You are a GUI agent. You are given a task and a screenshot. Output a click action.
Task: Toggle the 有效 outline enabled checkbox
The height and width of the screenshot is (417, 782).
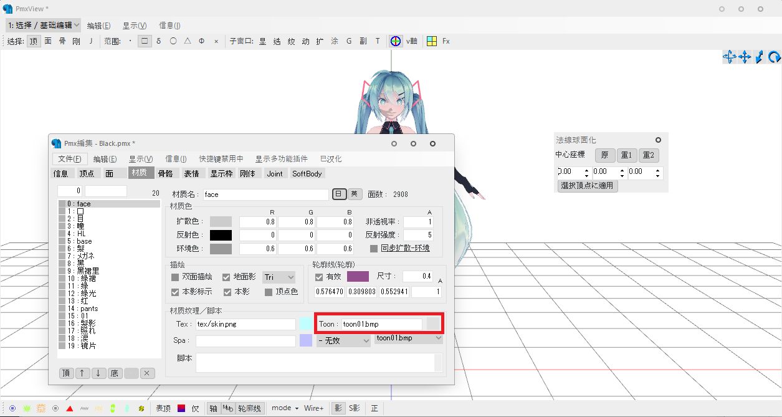(319, 277)
